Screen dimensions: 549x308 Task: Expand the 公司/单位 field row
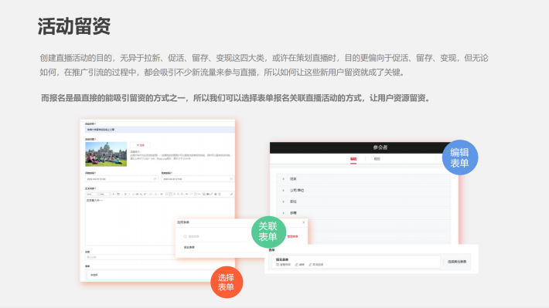pyautogui.click(x=363, y=191)
